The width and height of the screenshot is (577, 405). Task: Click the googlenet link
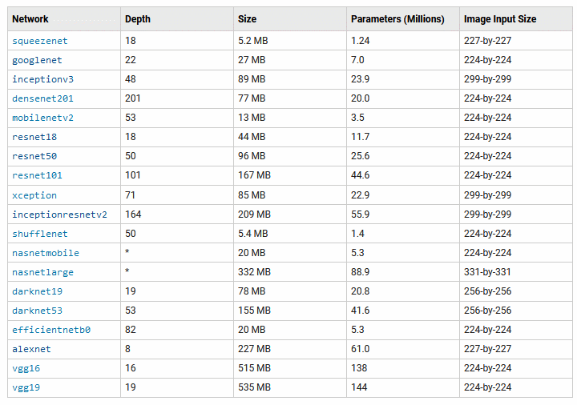tap(37, 60)
